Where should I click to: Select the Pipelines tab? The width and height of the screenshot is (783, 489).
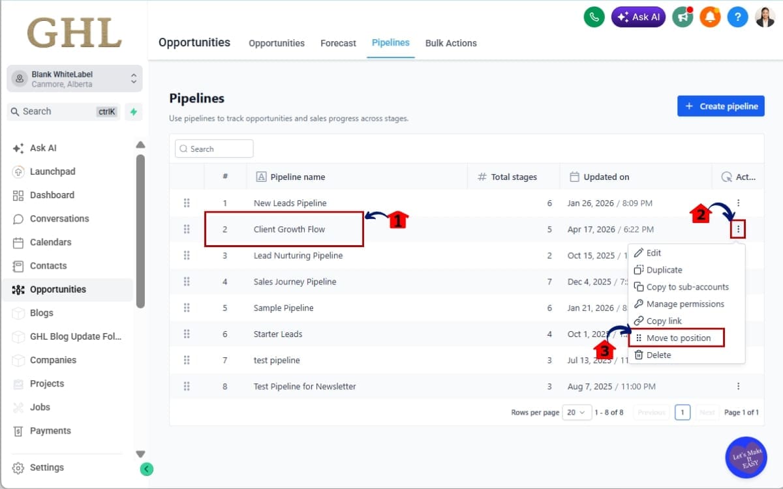coord(391,42)
